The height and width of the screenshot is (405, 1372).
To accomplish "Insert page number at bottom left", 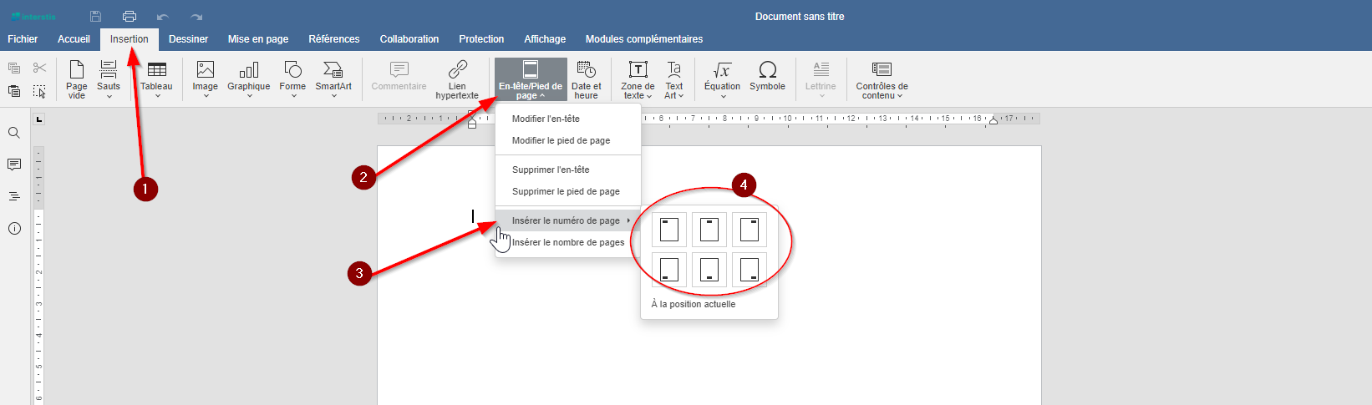I will tap(669, 270).
